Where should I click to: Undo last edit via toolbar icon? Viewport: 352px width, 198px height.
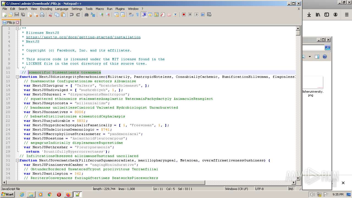point(72,15)
